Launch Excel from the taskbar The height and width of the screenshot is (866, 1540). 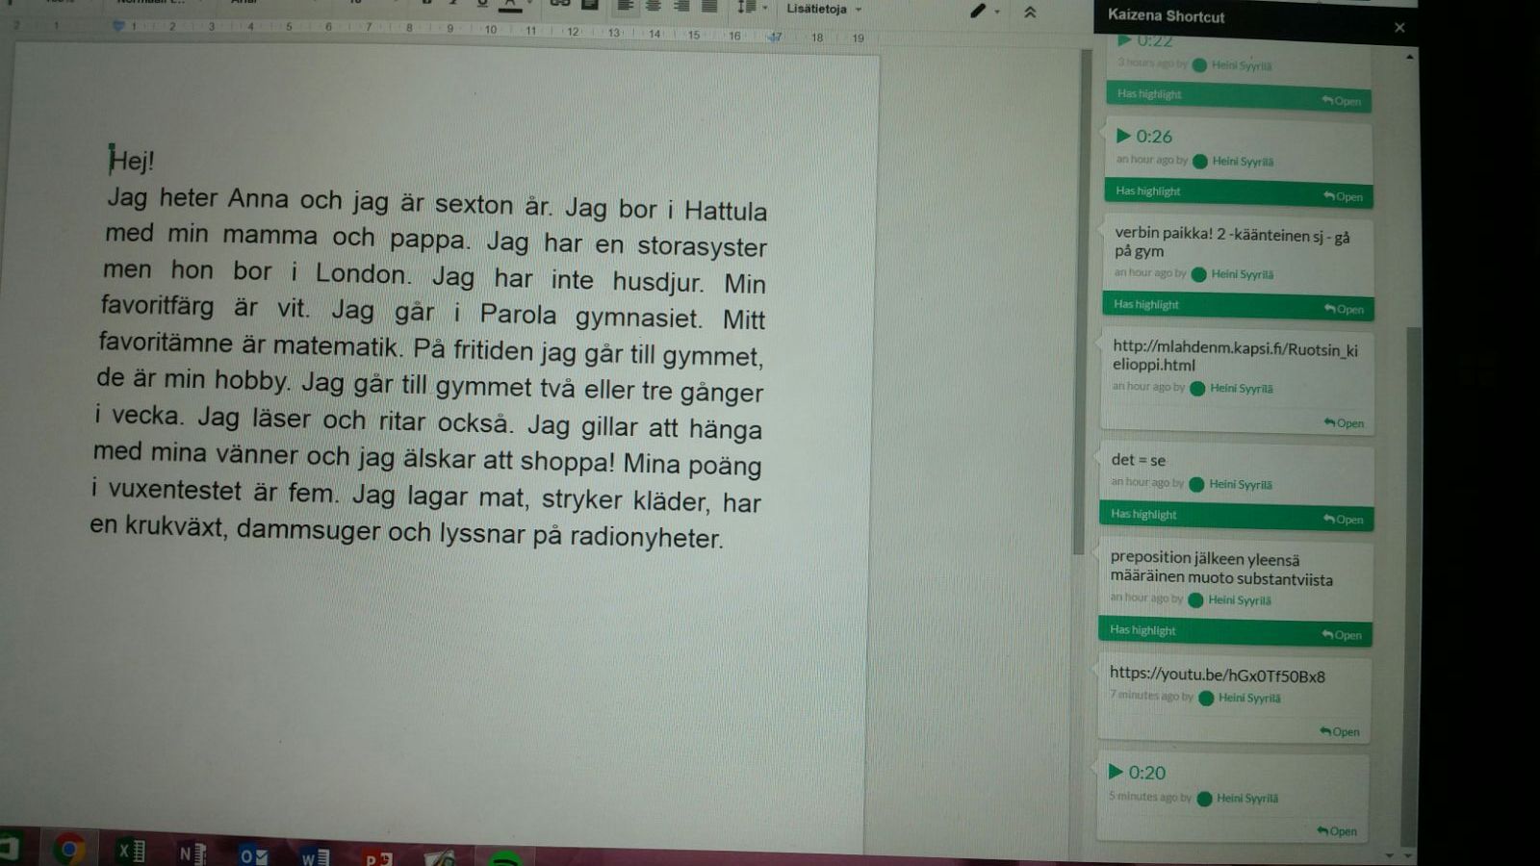click(x=131, y=852)
